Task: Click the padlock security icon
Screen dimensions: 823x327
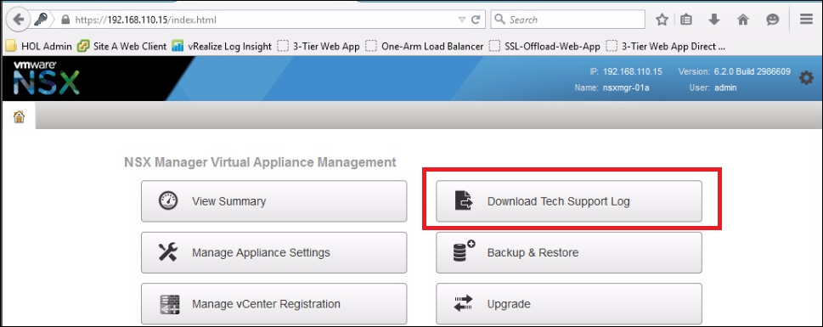Action: [65, 20]
